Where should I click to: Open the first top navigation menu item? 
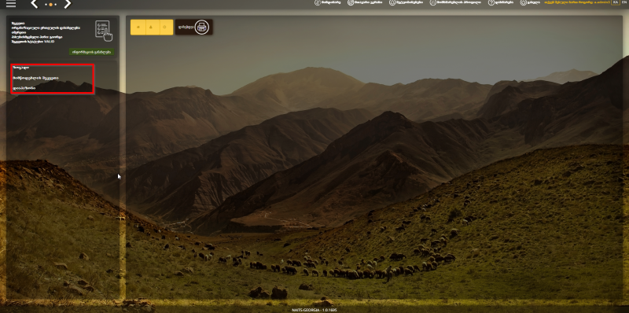328,2
